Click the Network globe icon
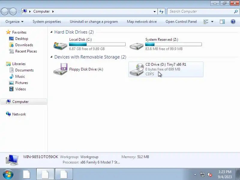Image resolution: width=240 pixels, height=180 pixels. [8, 114]
